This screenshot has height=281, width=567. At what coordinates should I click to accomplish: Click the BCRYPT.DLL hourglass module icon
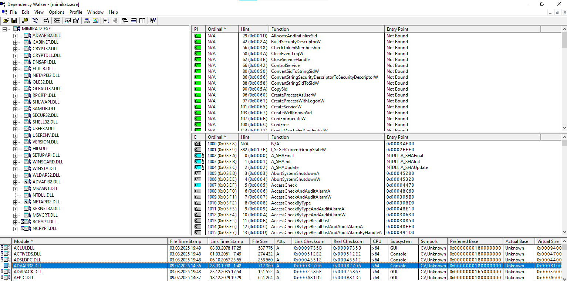[26, 222]
